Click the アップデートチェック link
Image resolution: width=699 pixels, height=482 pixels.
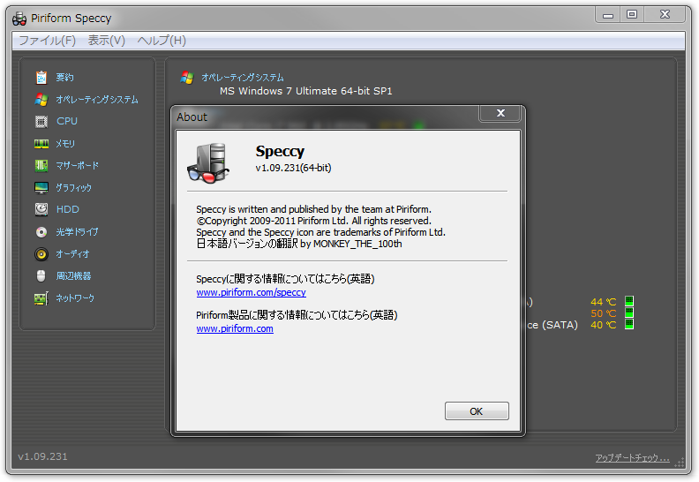[x=632, y=458]
